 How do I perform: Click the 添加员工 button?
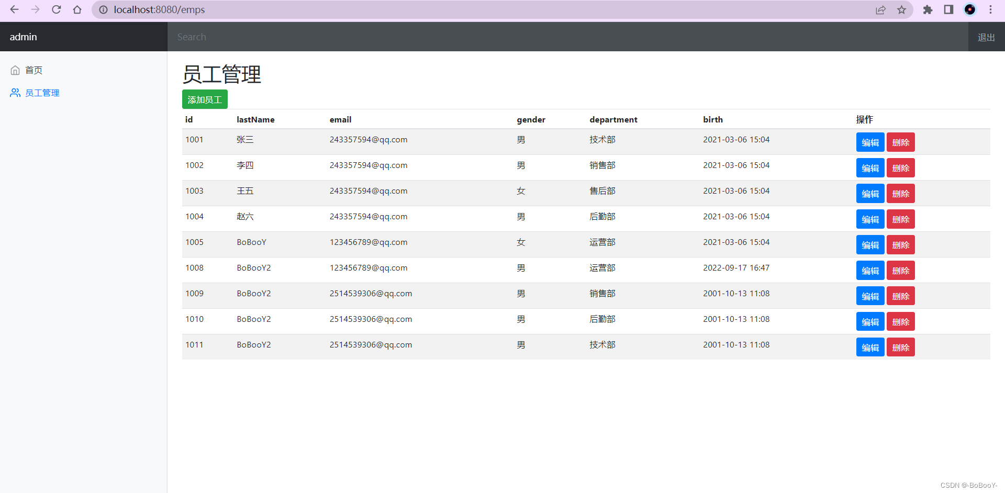click(205, 99)
